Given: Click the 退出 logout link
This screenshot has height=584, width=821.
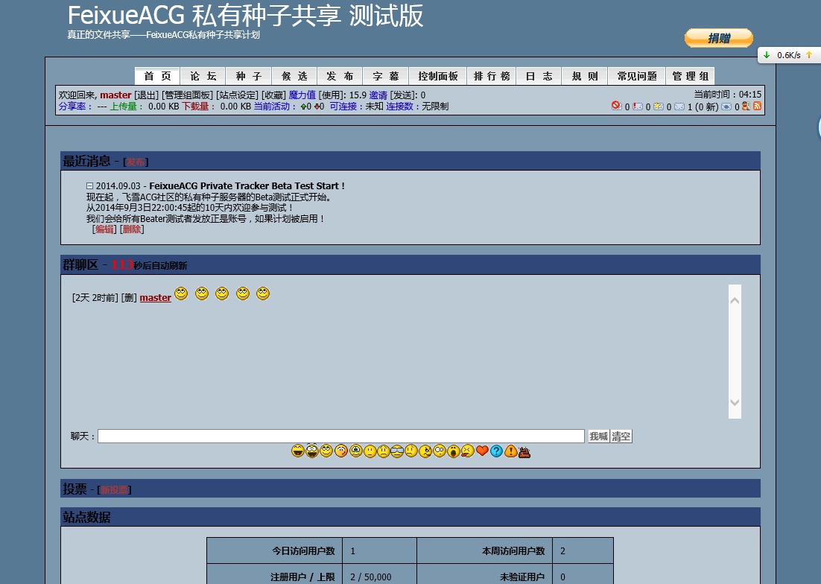Looking at the screenshot, I should (147, 95).
